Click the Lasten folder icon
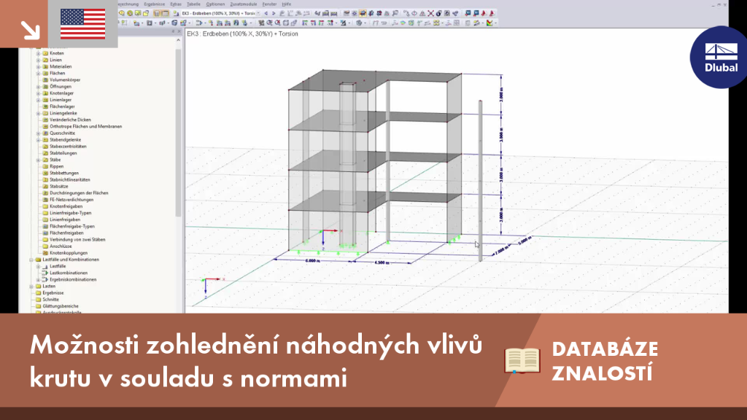This screenshot has width=747, height=420. click(x=39, y=286)
